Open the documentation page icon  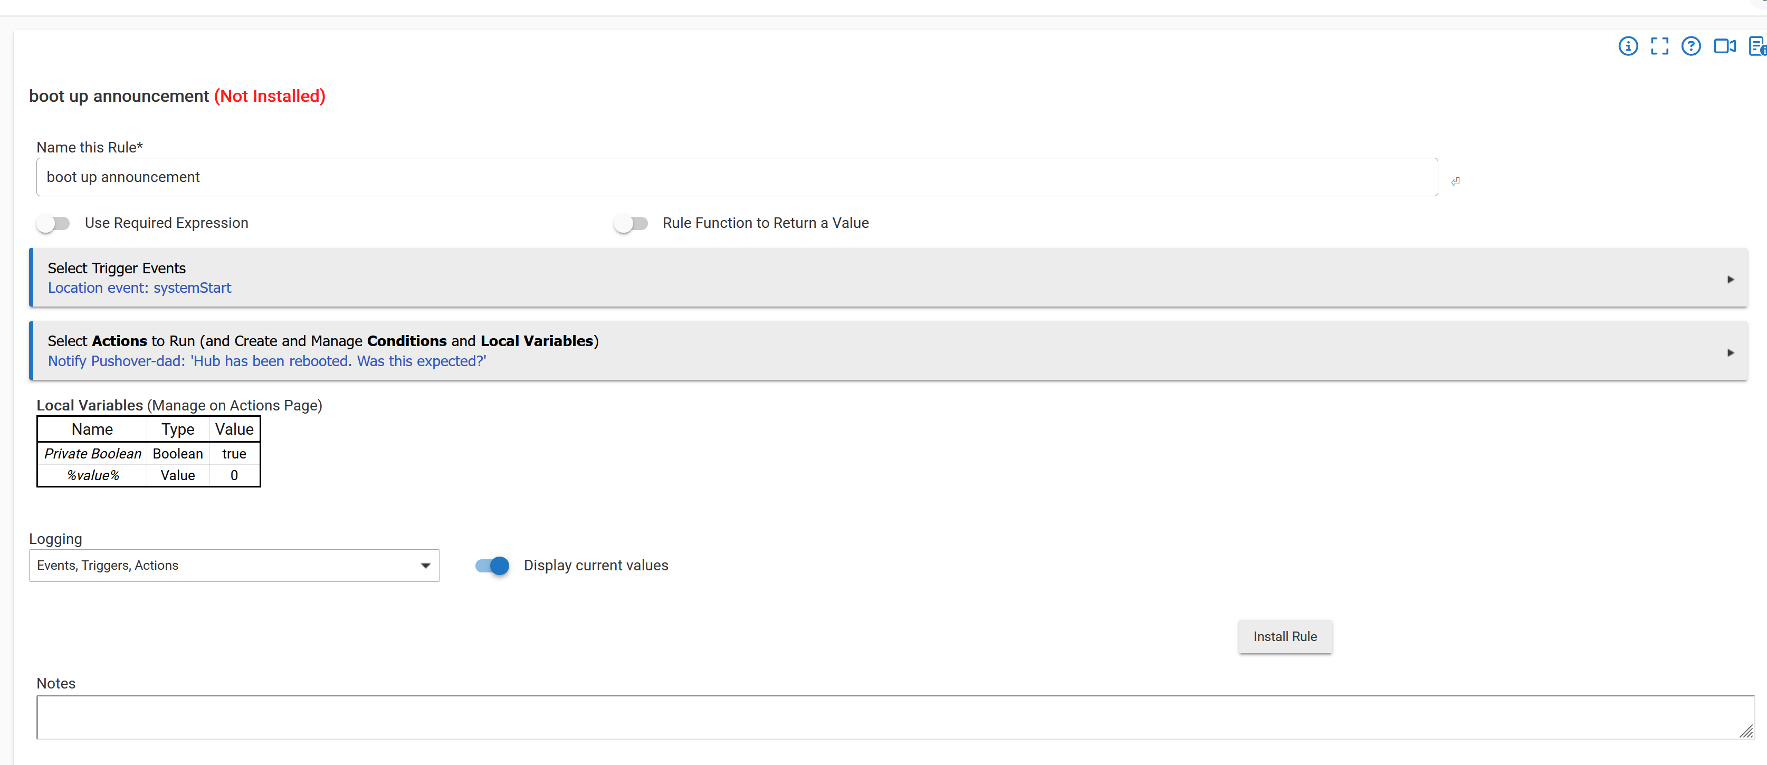pos(1758,46)
